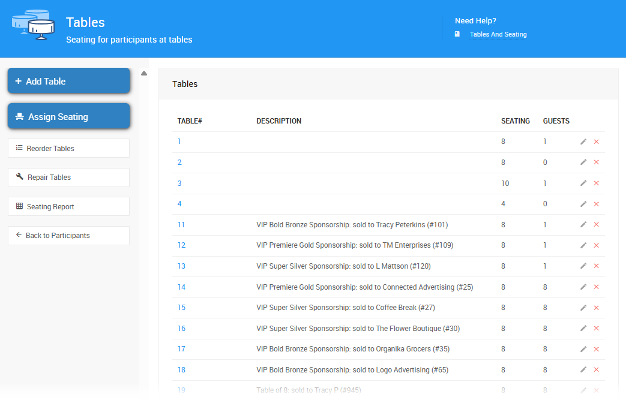Remove table 14 via red X icon
Viewport: 626px width, 400px height.
point(596,287)
